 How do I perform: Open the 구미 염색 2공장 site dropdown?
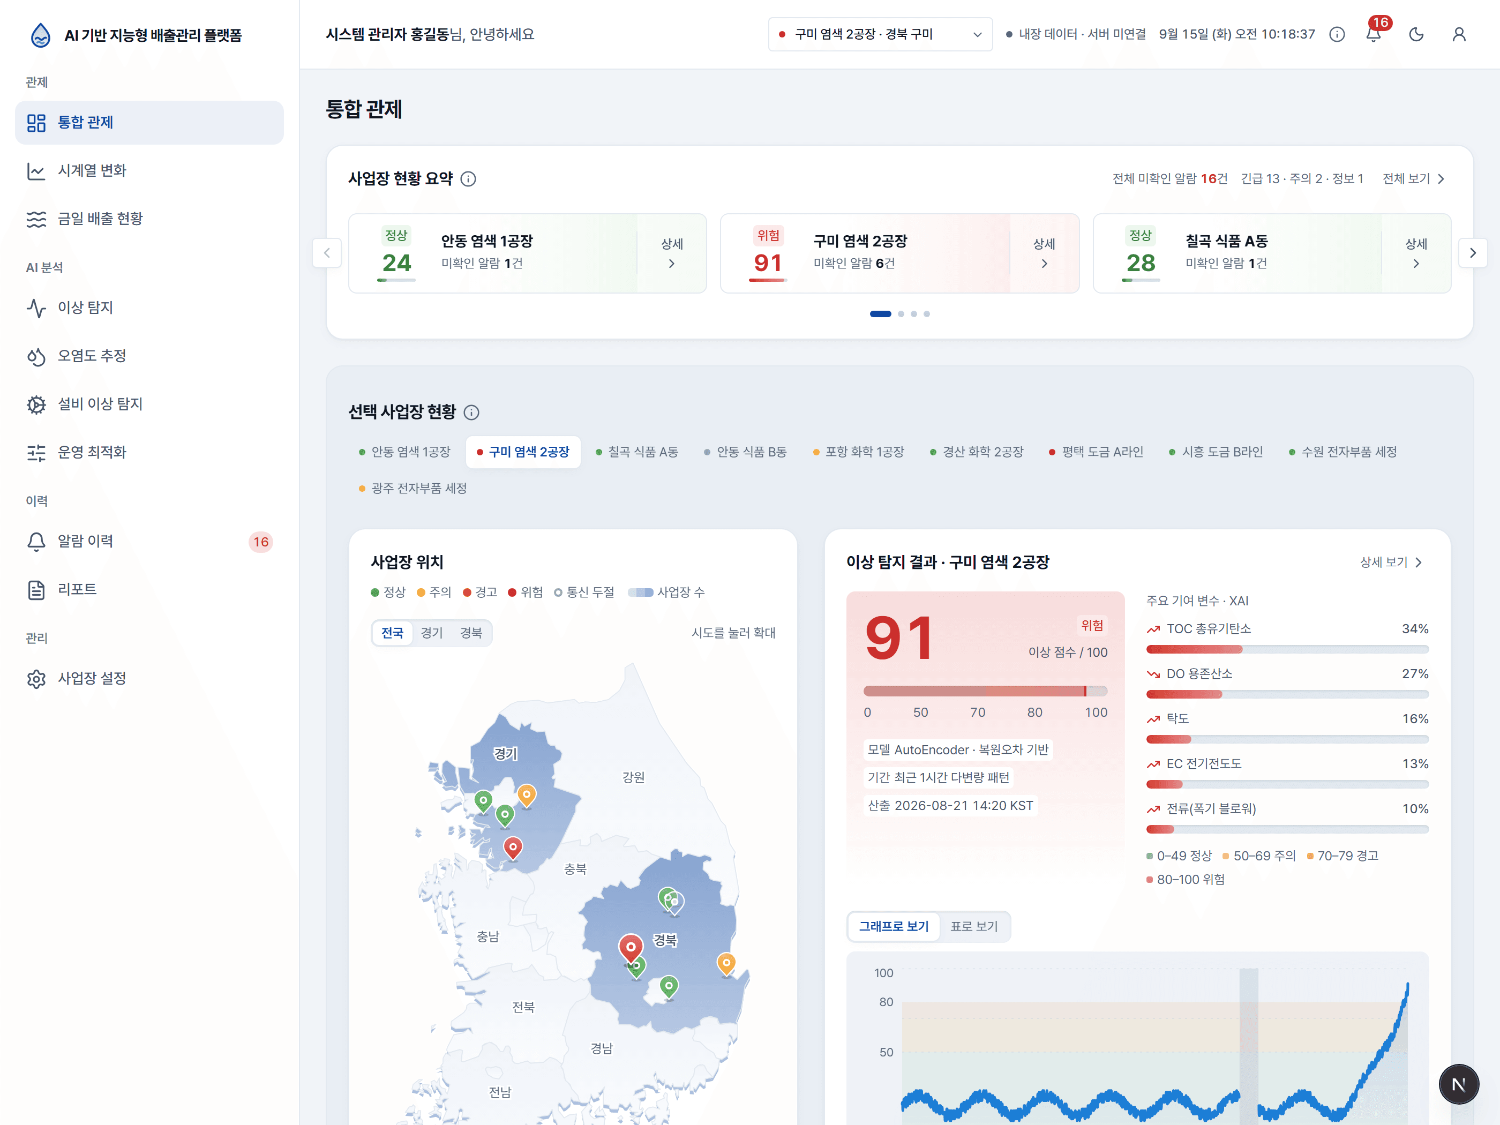point(880,35)
